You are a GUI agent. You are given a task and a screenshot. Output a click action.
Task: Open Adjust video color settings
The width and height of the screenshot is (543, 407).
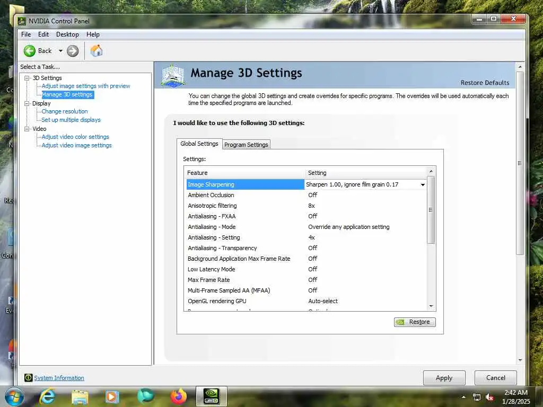pyautogui.click(x=75, y=137)
